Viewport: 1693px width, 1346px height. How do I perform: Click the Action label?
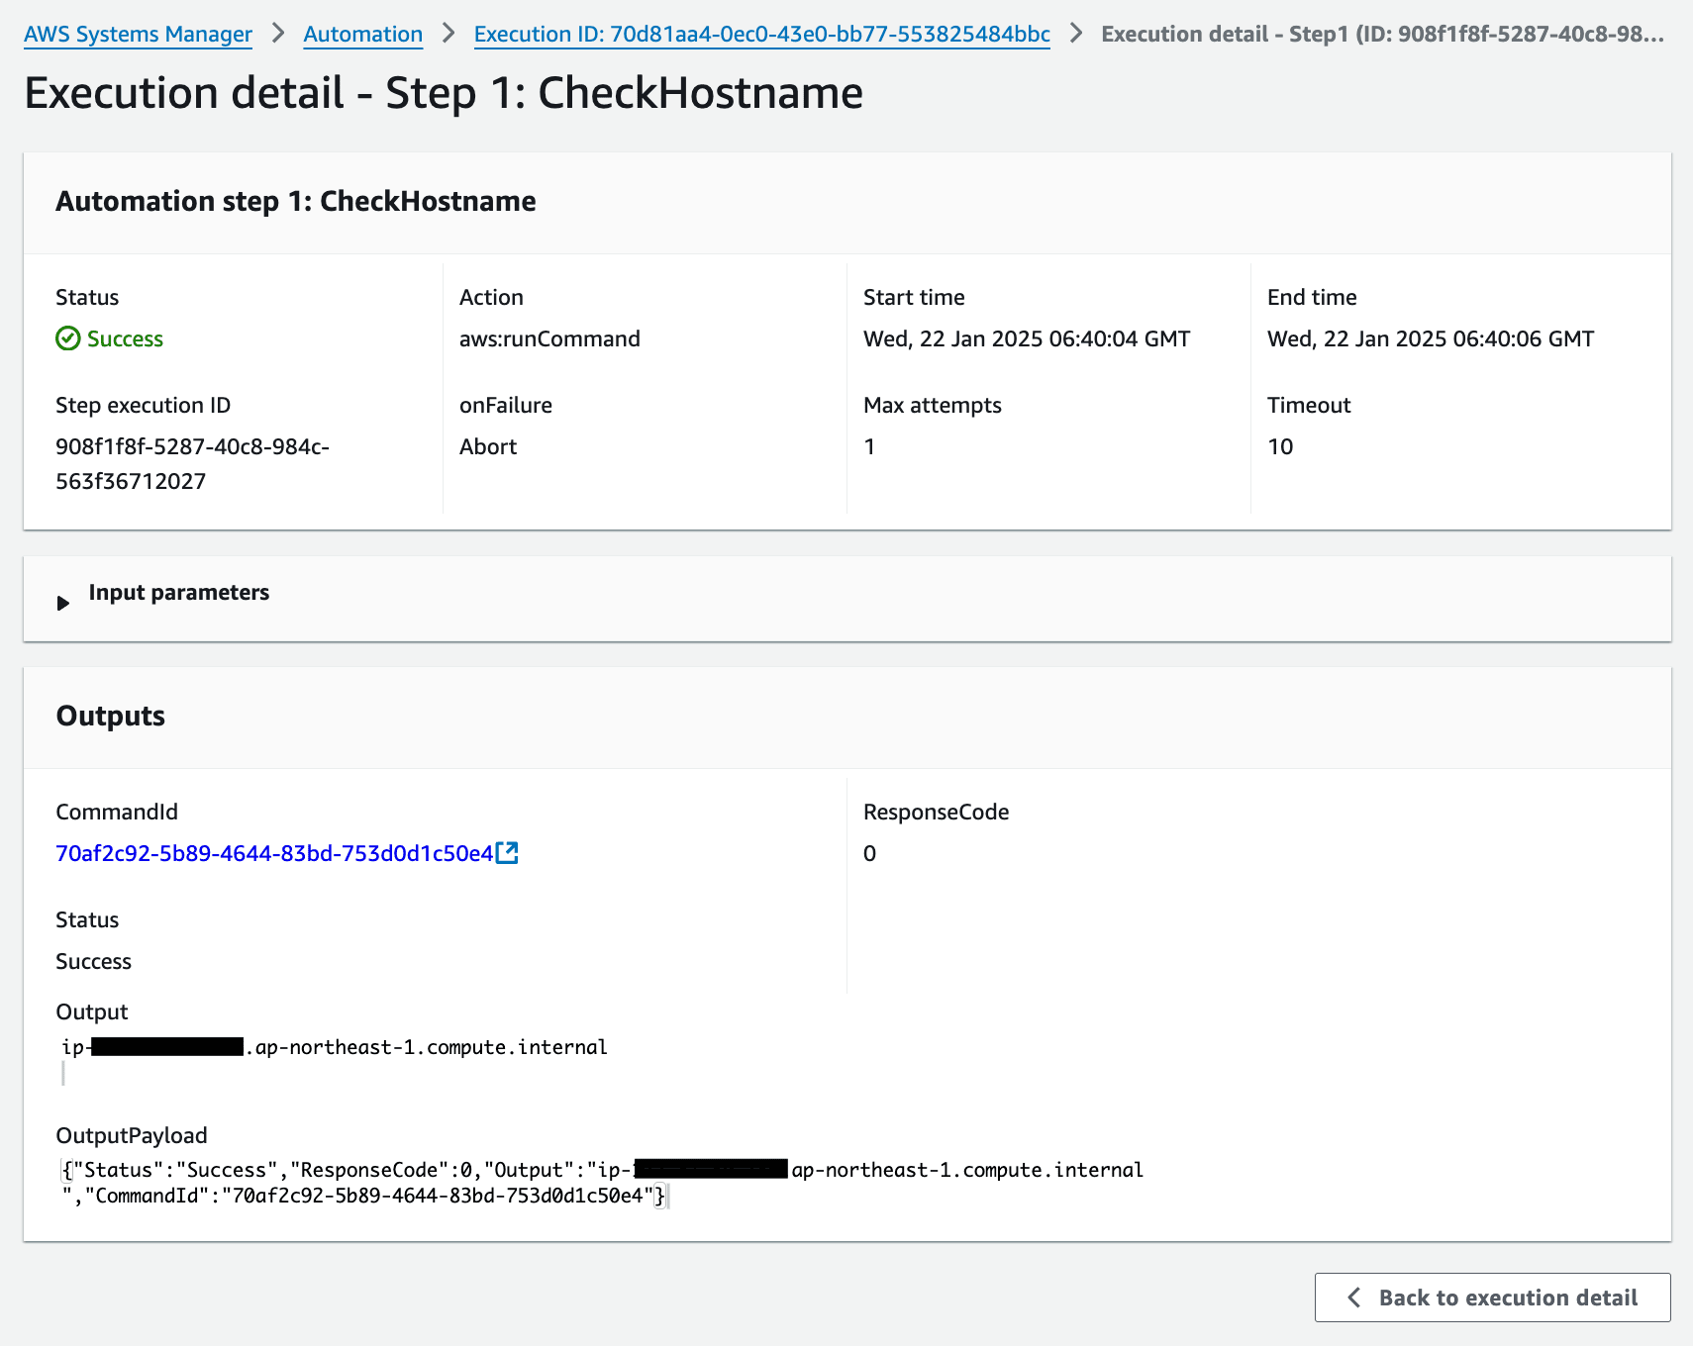[x=491, y=297]
